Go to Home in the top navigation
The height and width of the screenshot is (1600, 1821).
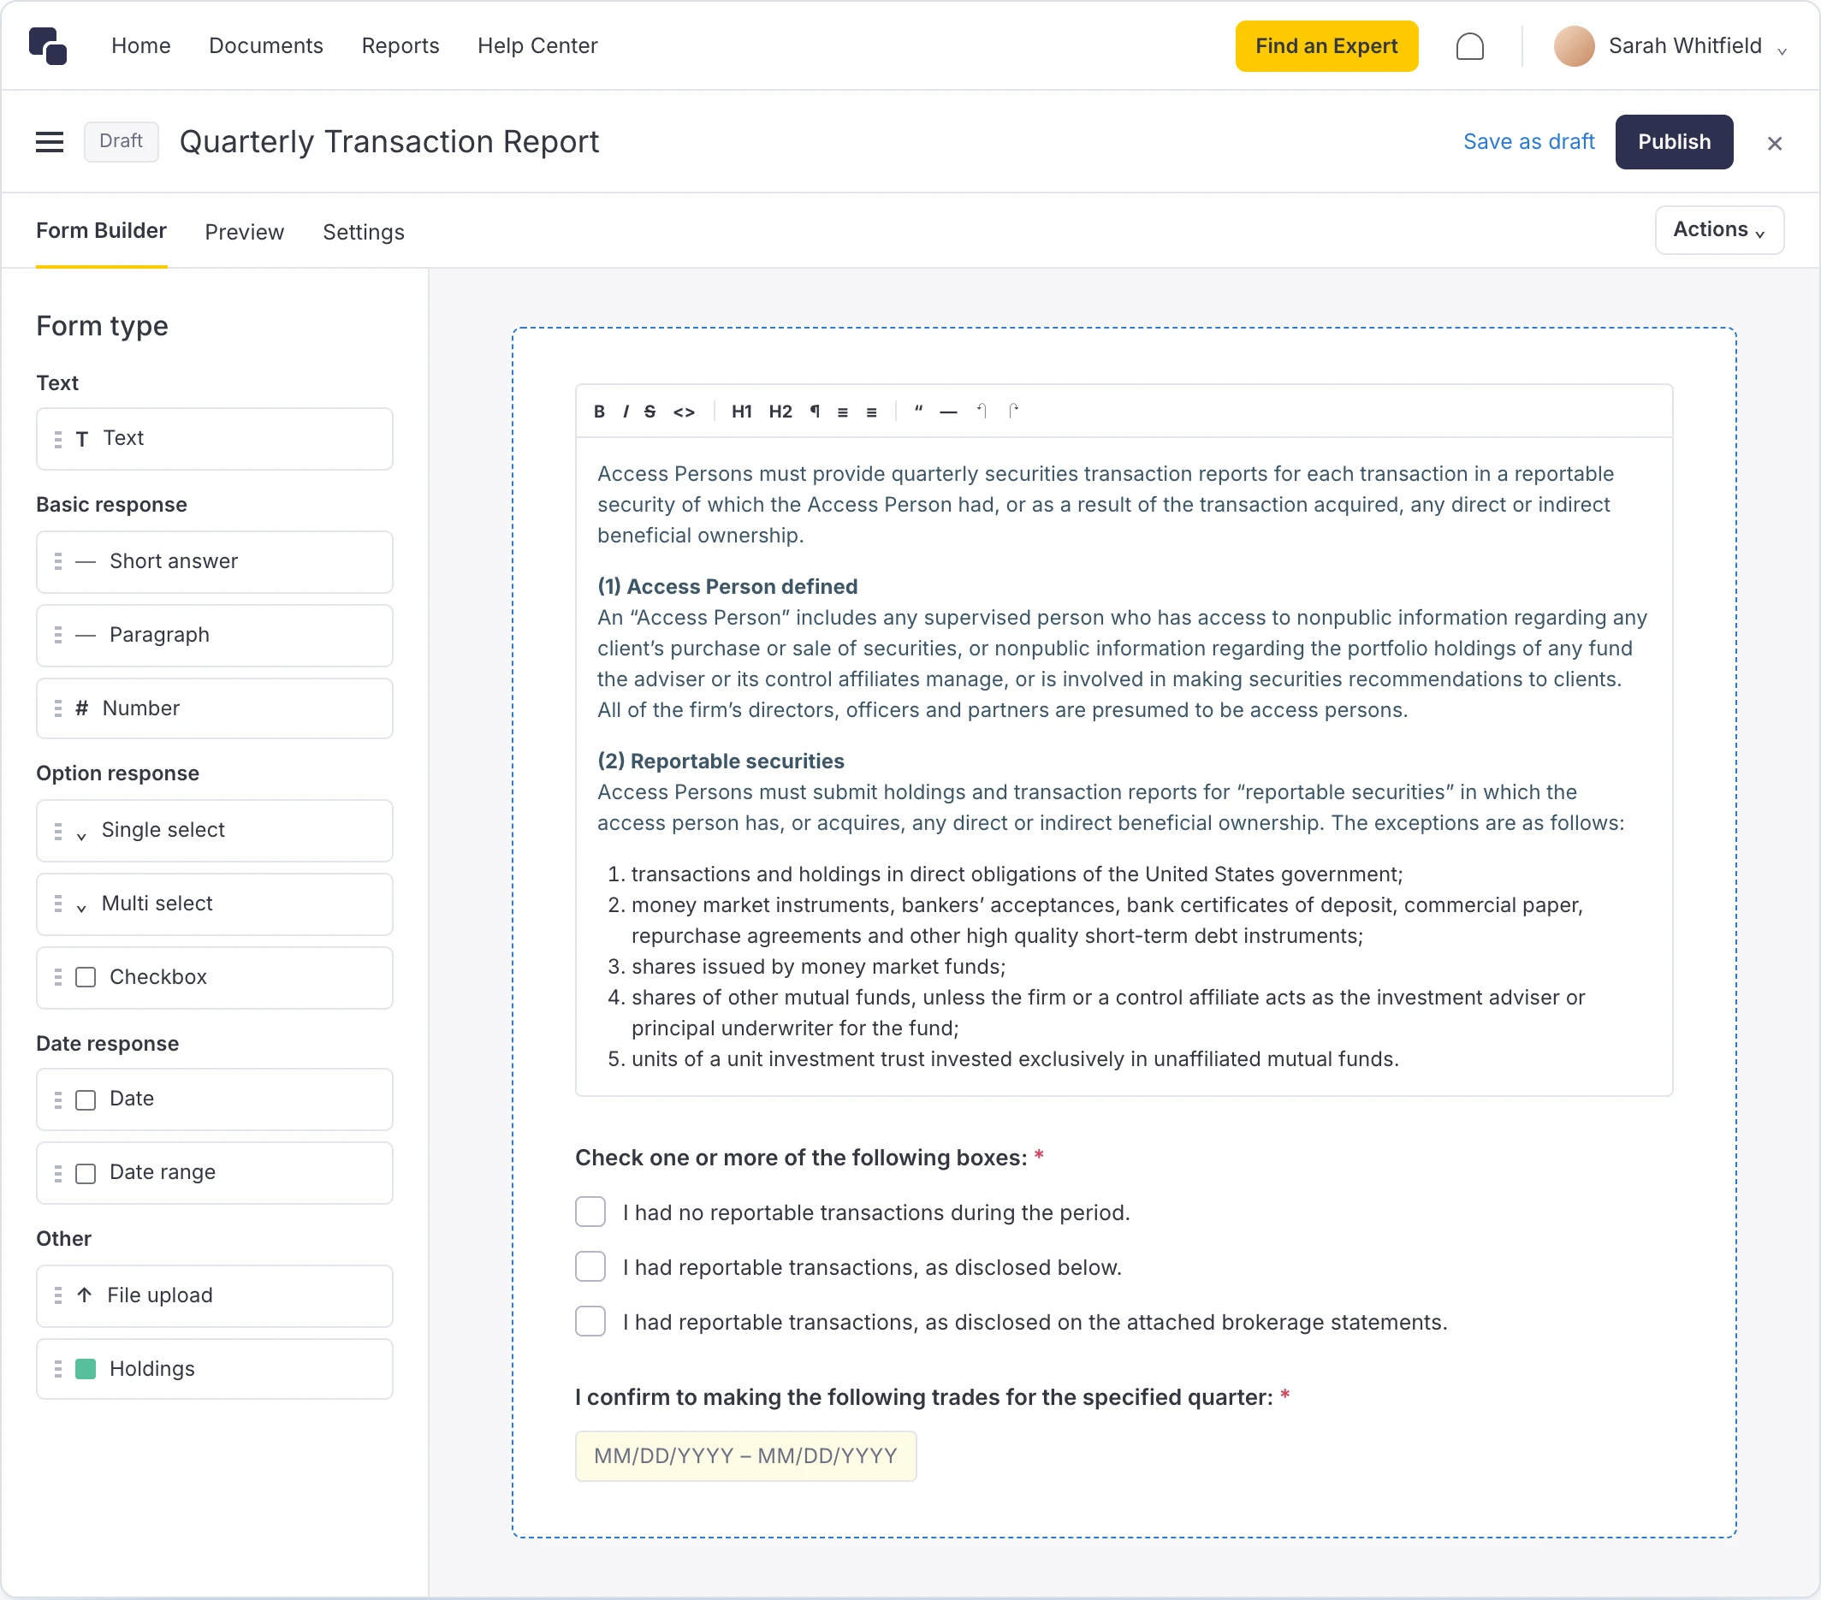pos(140,46)
